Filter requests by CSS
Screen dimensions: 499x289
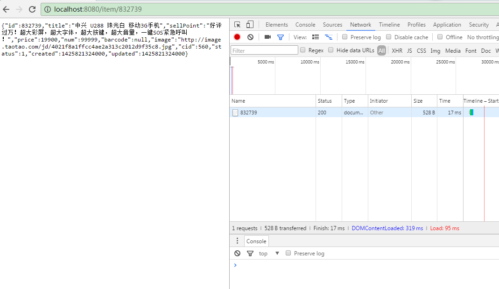pyautogui.click(x=422, y=50)
